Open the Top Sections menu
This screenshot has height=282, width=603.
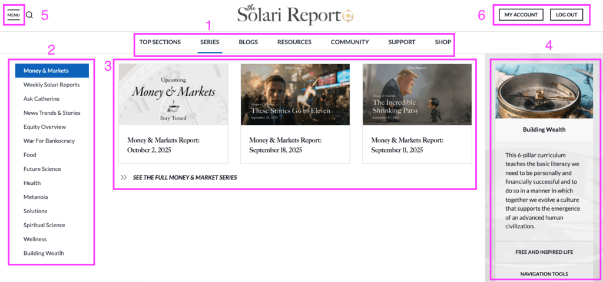pos(160,42)
